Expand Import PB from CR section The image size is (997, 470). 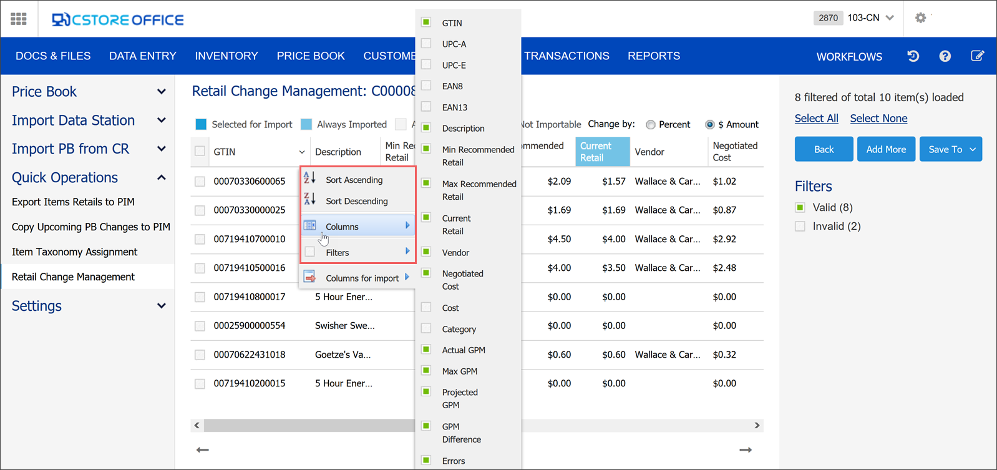(x=162, y=149)
